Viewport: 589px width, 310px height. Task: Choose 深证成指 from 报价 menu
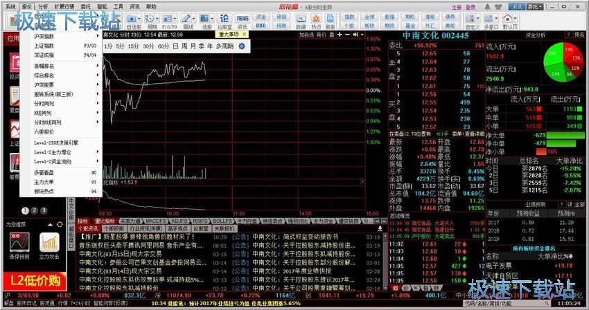[x=61, y=55]
